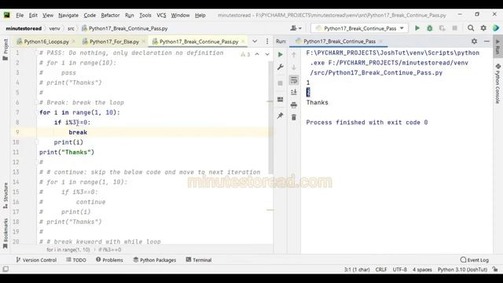Change the Python 3.10 interpreter in status bar
Image resolution: width=503 pixels, height=283 pixels.
(x=462, y=270)
